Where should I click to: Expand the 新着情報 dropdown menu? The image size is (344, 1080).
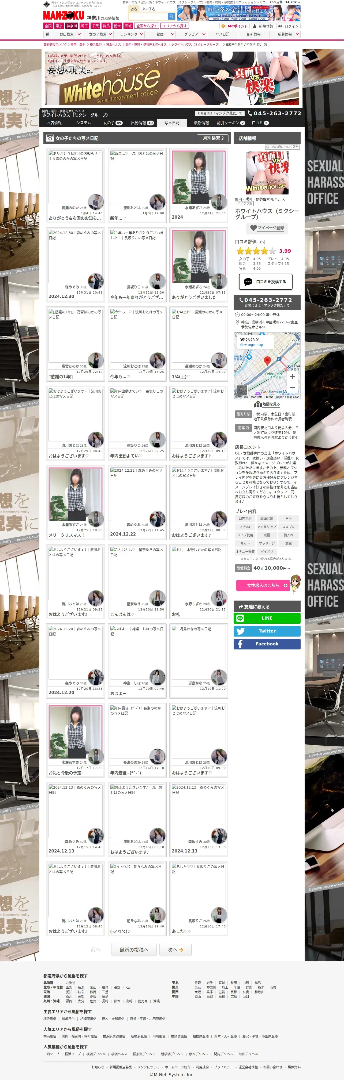click(x=285, y=34)
